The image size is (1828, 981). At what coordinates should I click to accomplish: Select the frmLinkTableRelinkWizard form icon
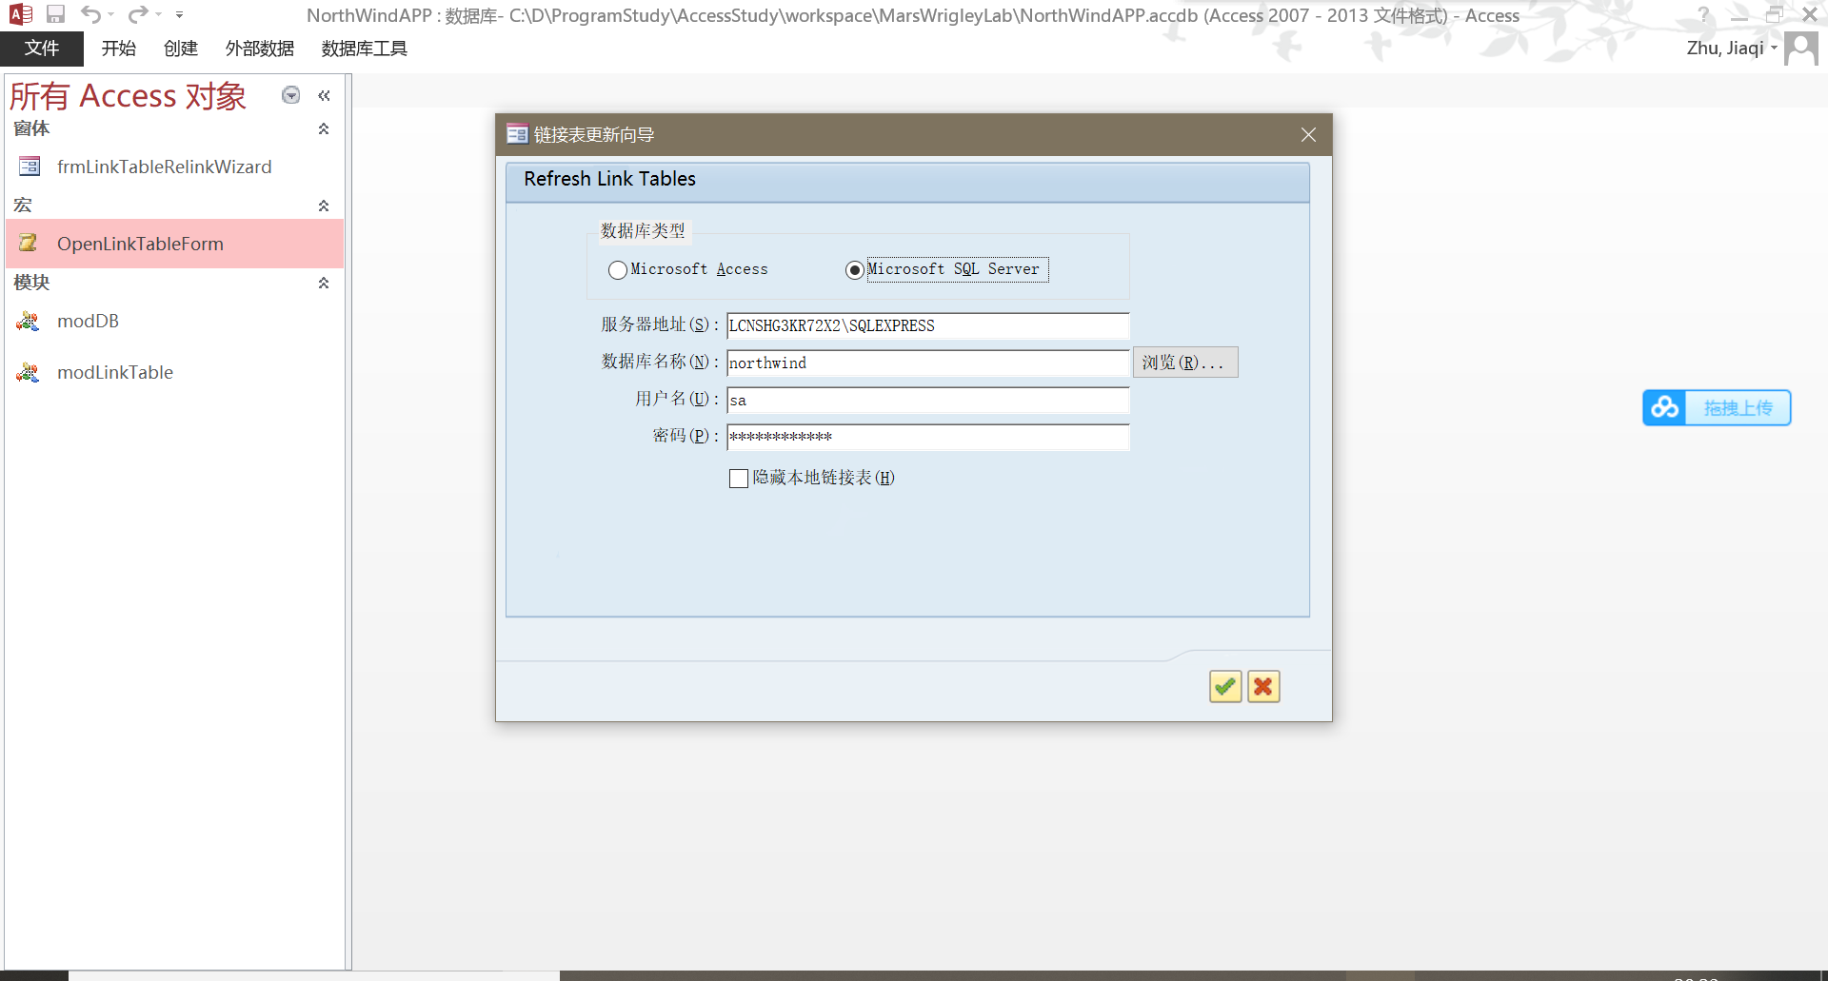click(30, 167)
